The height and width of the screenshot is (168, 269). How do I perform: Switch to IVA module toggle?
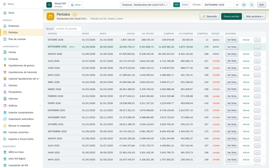pos(177,5)
